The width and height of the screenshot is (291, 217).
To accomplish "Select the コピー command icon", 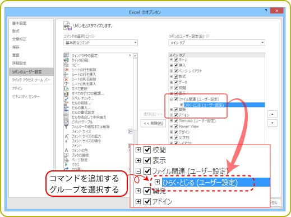I will click(x=66, y=65).
